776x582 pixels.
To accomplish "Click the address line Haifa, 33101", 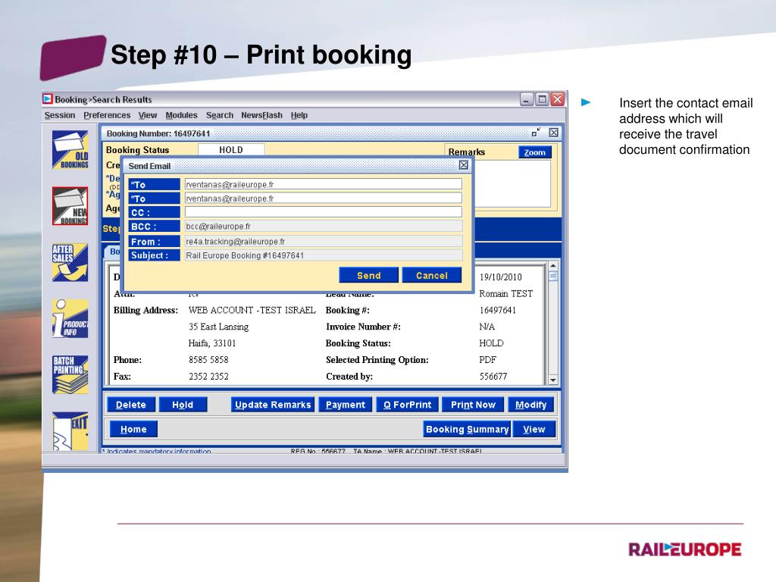I will 212,343.
